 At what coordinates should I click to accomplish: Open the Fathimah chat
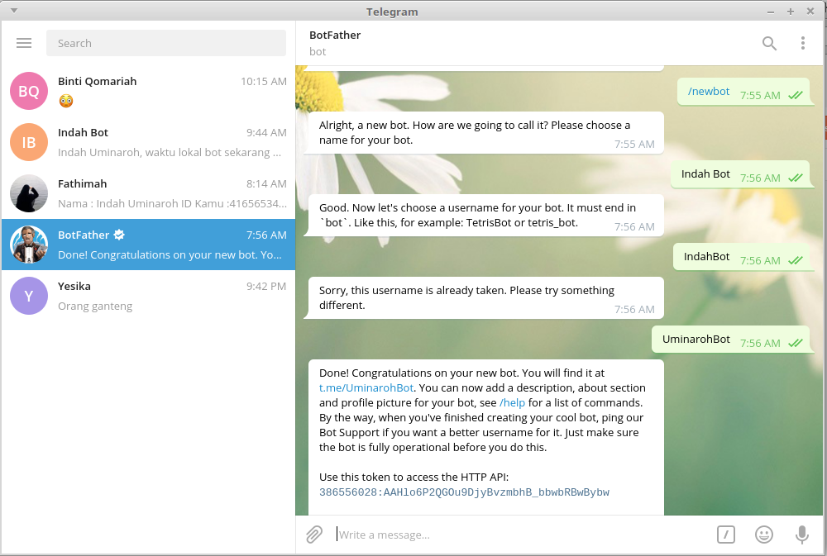pos(149,193)
